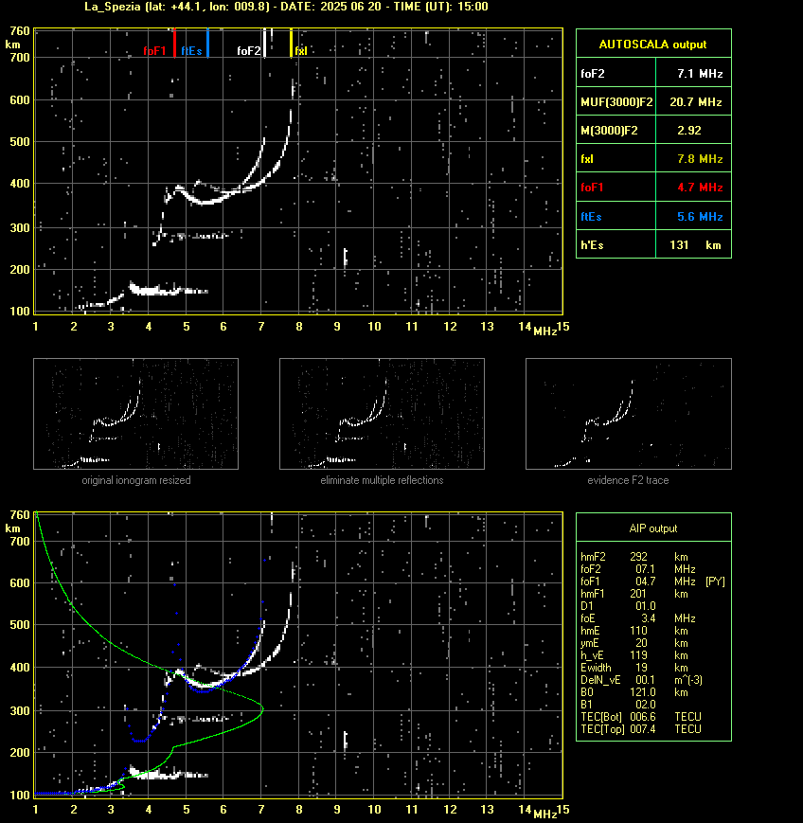Screen dimensions: 803x823
Task: Select the h_vE 119 km row
Action: point(634,655)
